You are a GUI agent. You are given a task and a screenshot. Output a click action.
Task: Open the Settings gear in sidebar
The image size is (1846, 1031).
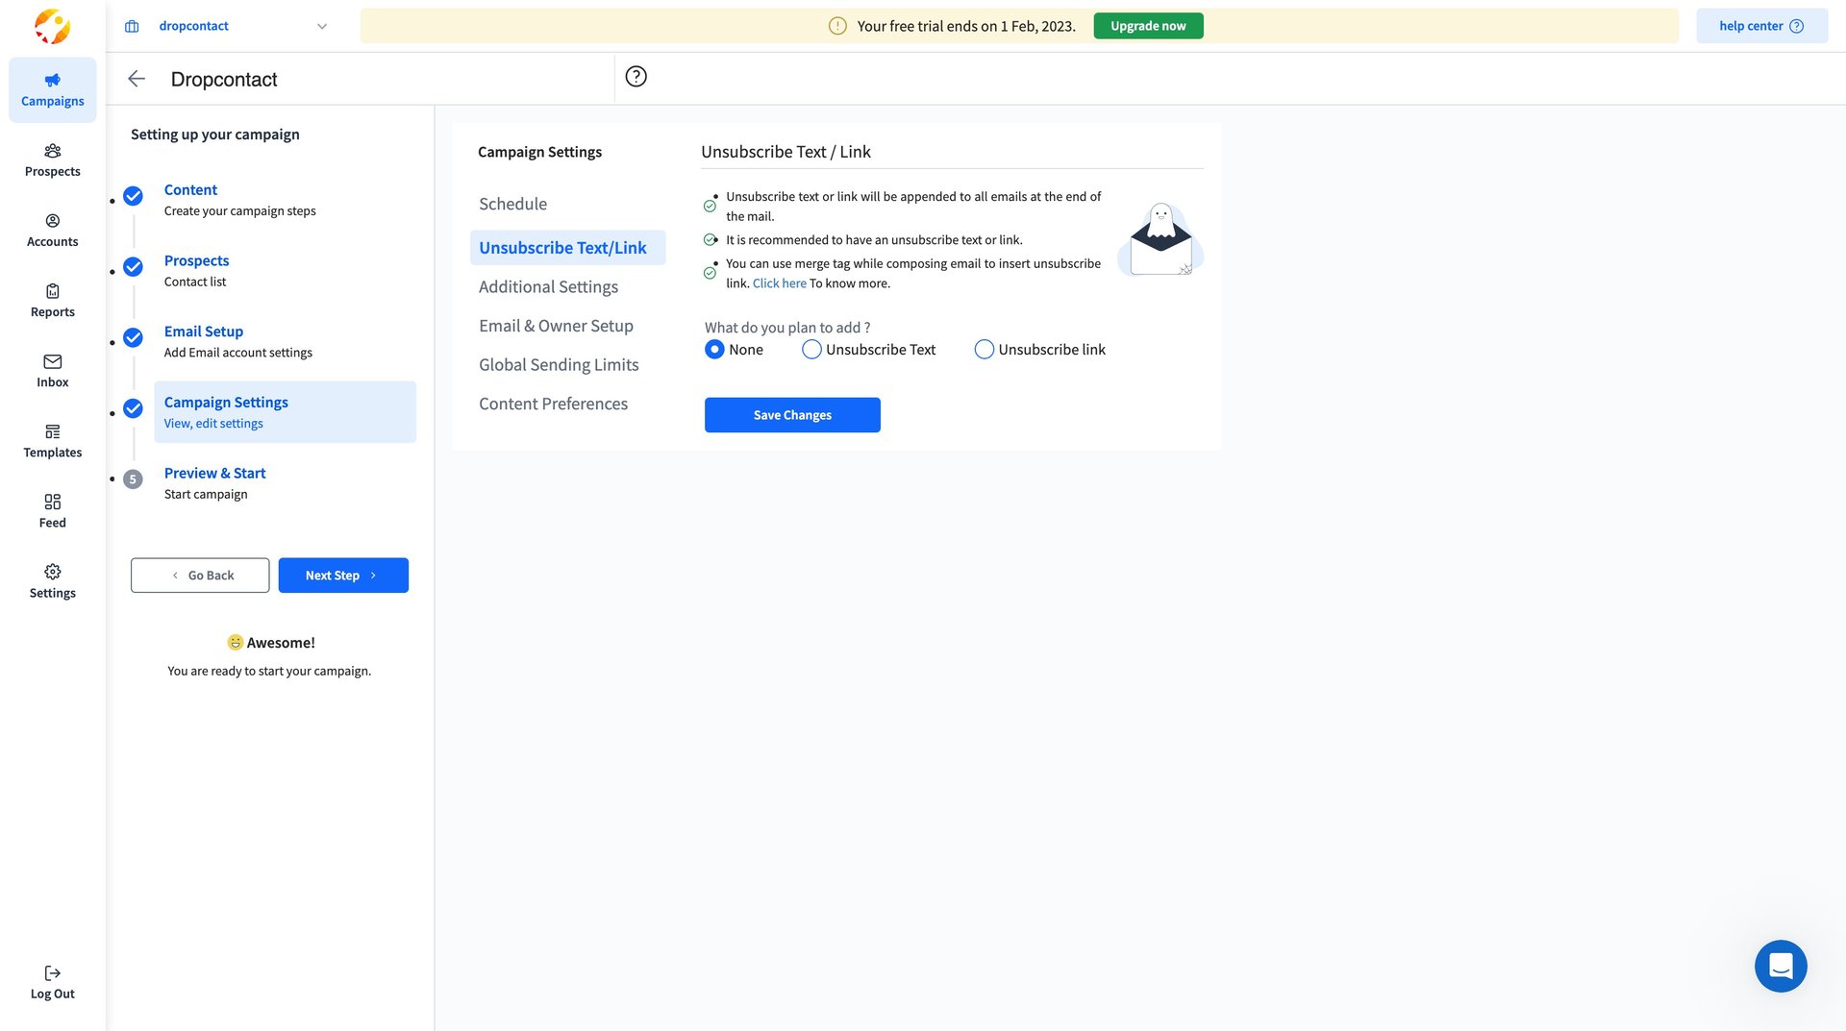pos(52,581)
